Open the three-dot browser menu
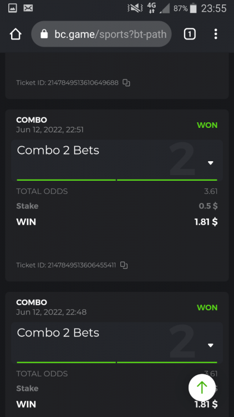The width and height of the screenshot is (234, 417). tap(216, 34)
